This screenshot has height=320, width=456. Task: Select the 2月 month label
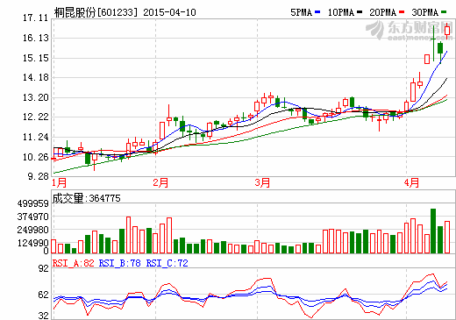coord(160,182)
